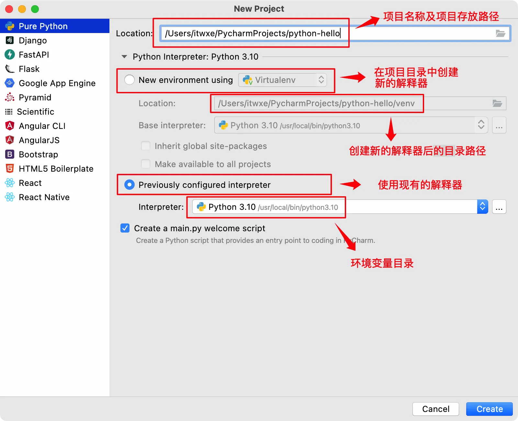This screenshot has height=421, width=518.
Task: Click the Angular CLI red shield icon
Action: 10,126
